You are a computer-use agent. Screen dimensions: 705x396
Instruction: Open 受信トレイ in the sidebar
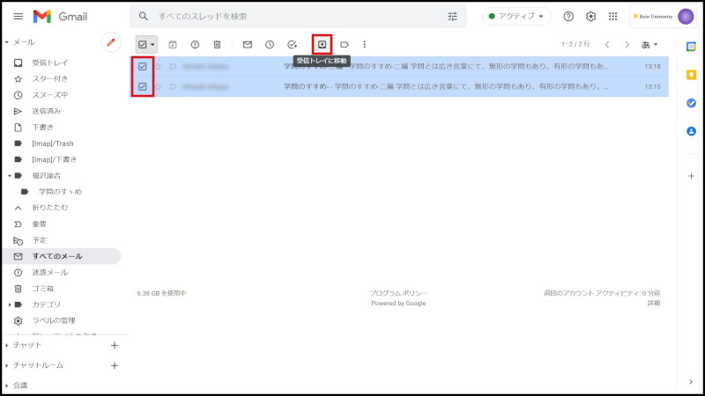click(50, 62)
